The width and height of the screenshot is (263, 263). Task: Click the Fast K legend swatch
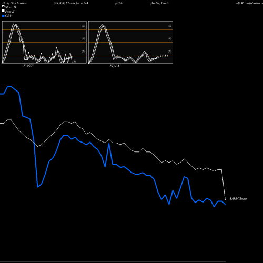point(3,11)
